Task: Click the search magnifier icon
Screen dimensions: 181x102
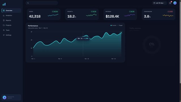Action: (x=28, y=3)
